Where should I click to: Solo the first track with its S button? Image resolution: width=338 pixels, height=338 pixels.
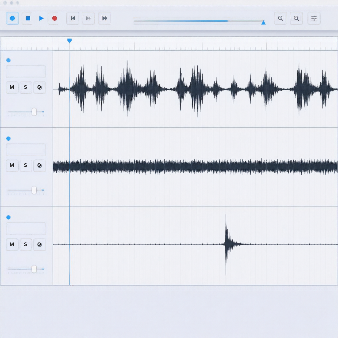pyautogui.click(x=26, y=87)
